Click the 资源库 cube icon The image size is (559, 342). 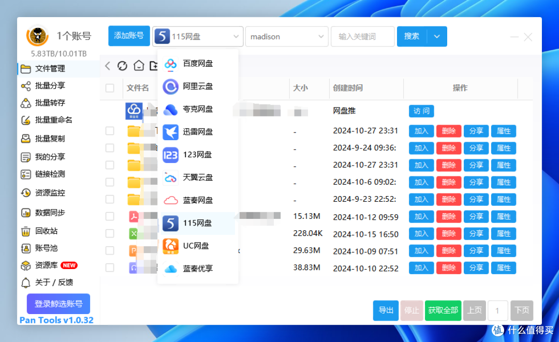(x=26, y=265)
